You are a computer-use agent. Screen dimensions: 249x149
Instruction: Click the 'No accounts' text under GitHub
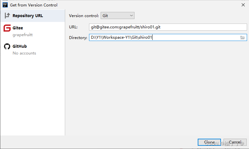24,53
